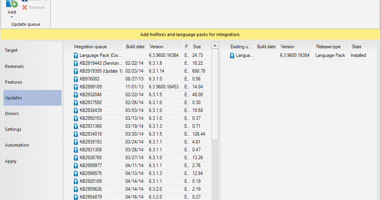Select the KB976002 row name
This screenshot has width=381, height=200.
tap(90, 79)
